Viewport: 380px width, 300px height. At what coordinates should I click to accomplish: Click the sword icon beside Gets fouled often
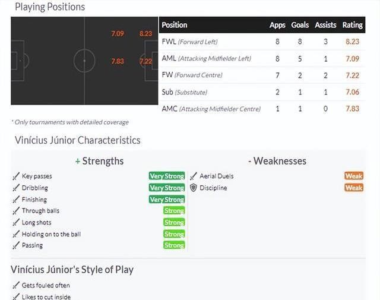pyautogui.click(x=16, y=285)
